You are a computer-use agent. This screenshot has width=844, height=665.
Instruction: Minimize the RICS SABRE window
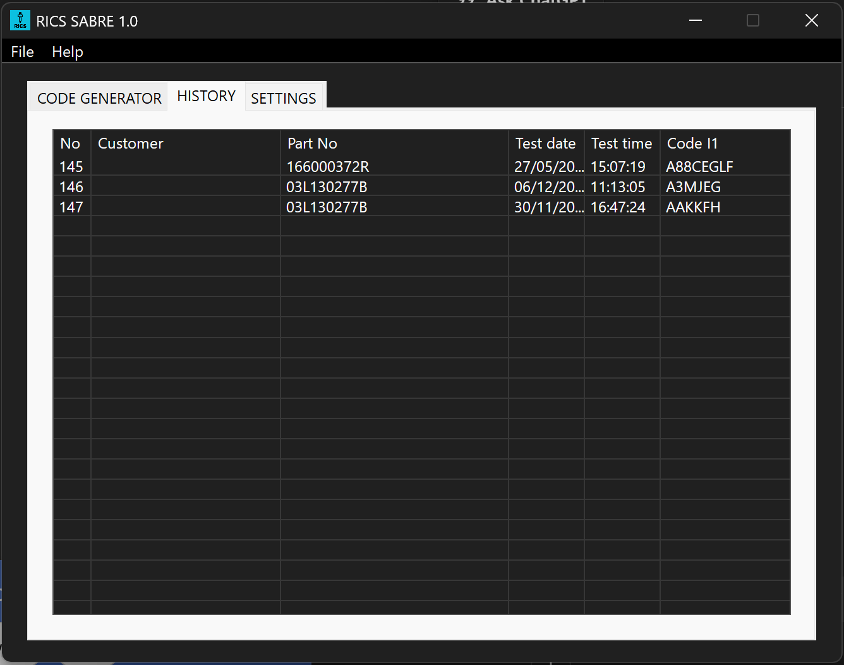(696, 21)
